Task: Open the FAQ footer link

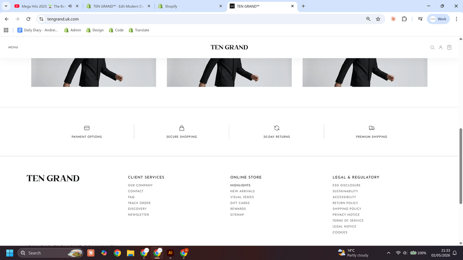Action: [131, 197]
